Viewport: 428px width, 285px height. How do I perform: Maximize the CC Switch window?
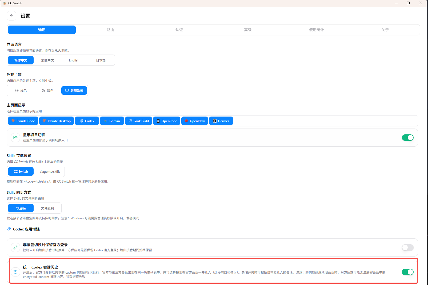pyautogui.click(x=408, y=3)
